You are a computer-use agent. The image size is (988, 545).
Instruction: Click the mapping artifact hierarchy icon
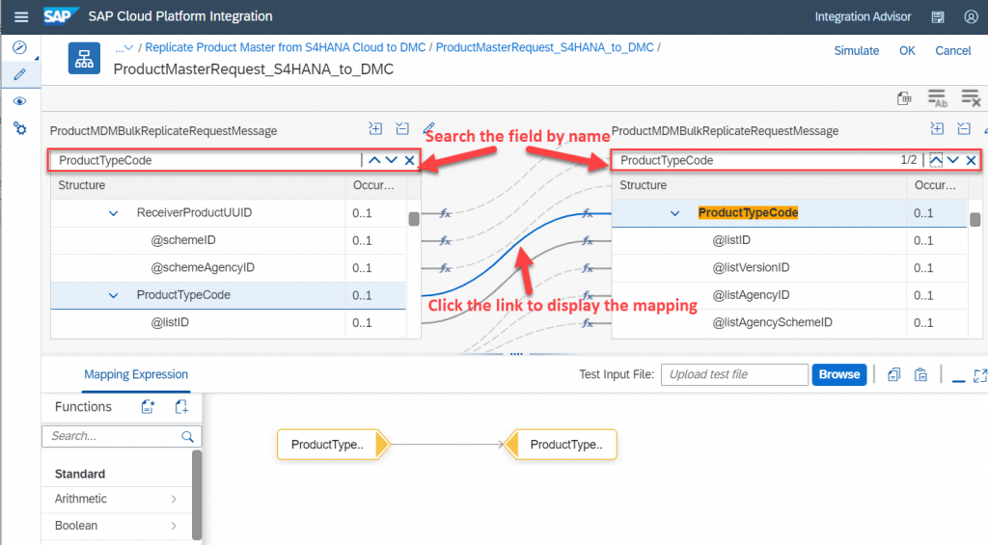click(85, 59)
